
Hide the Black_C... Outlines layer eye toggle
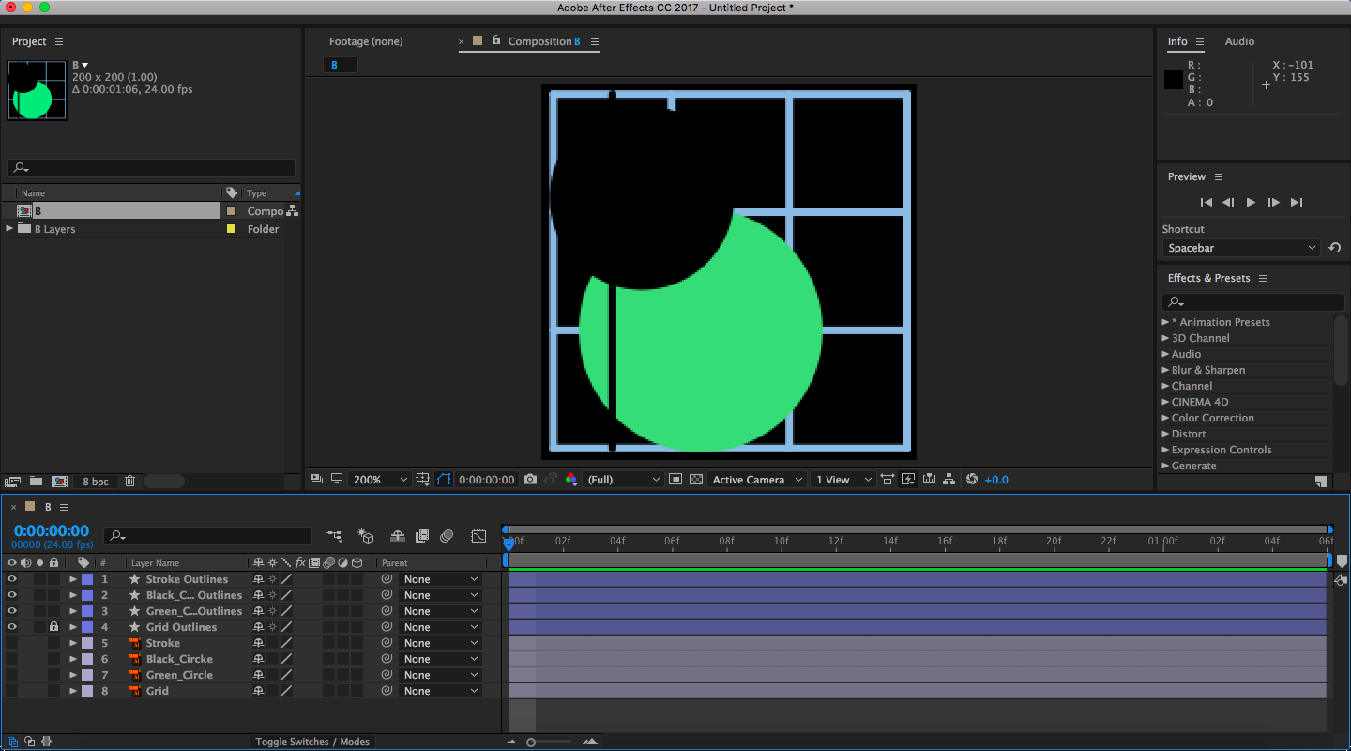12,595
